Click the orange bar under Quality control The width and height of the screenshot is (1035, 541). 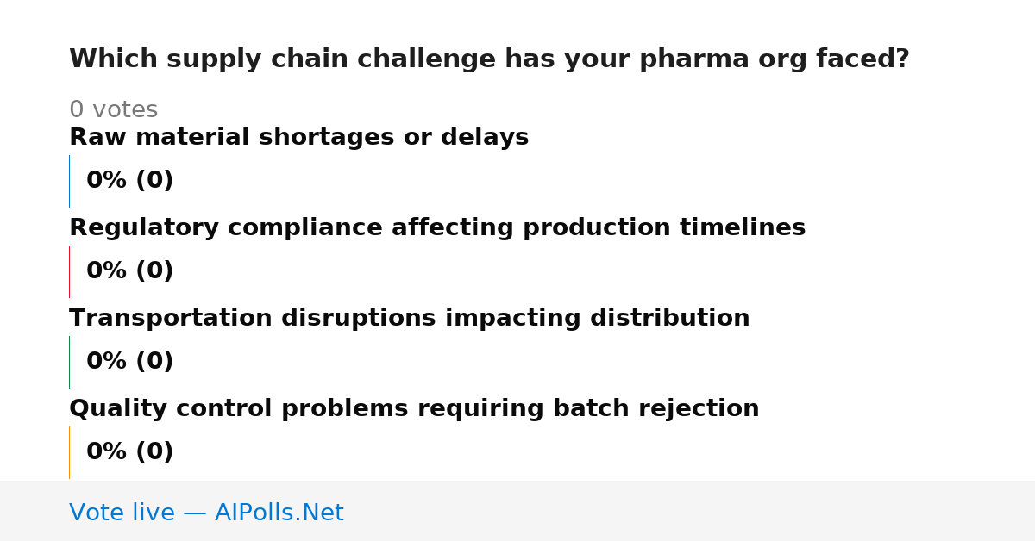click(69, 452)
